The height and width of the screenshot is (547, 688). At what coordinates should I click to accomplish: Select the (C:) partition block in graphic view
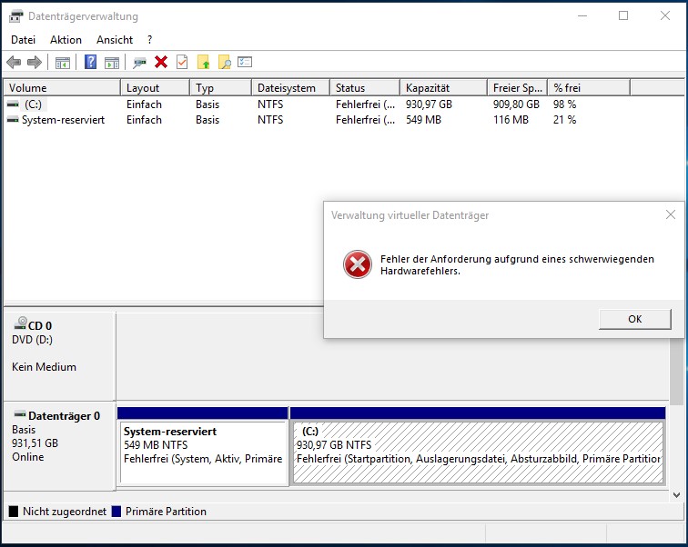click(x=478, y=446)
